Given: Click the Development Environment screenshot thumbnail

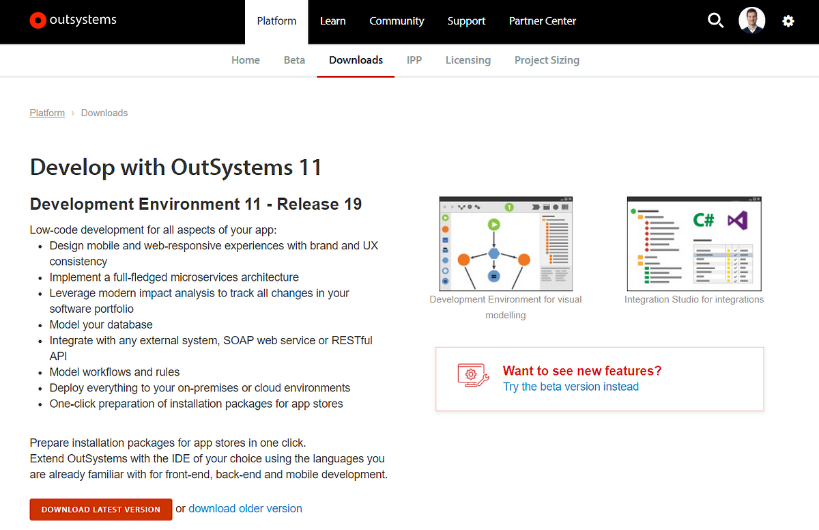Looking at the screenshot, I should tap(505, 244).
